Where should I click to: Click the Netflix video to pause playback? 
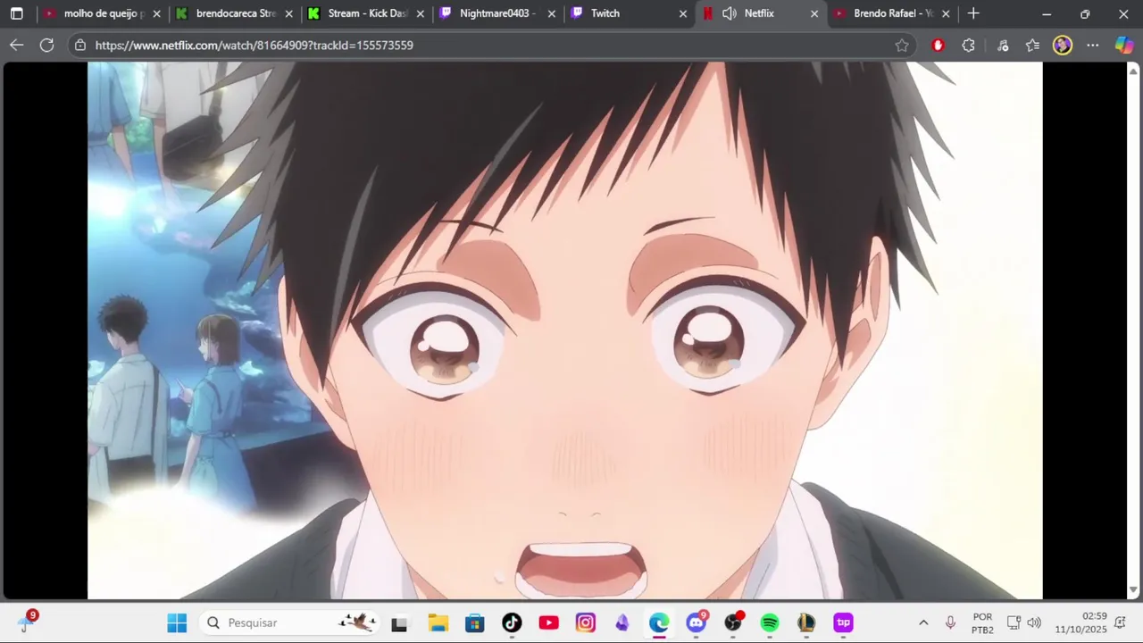pos(564,330)
